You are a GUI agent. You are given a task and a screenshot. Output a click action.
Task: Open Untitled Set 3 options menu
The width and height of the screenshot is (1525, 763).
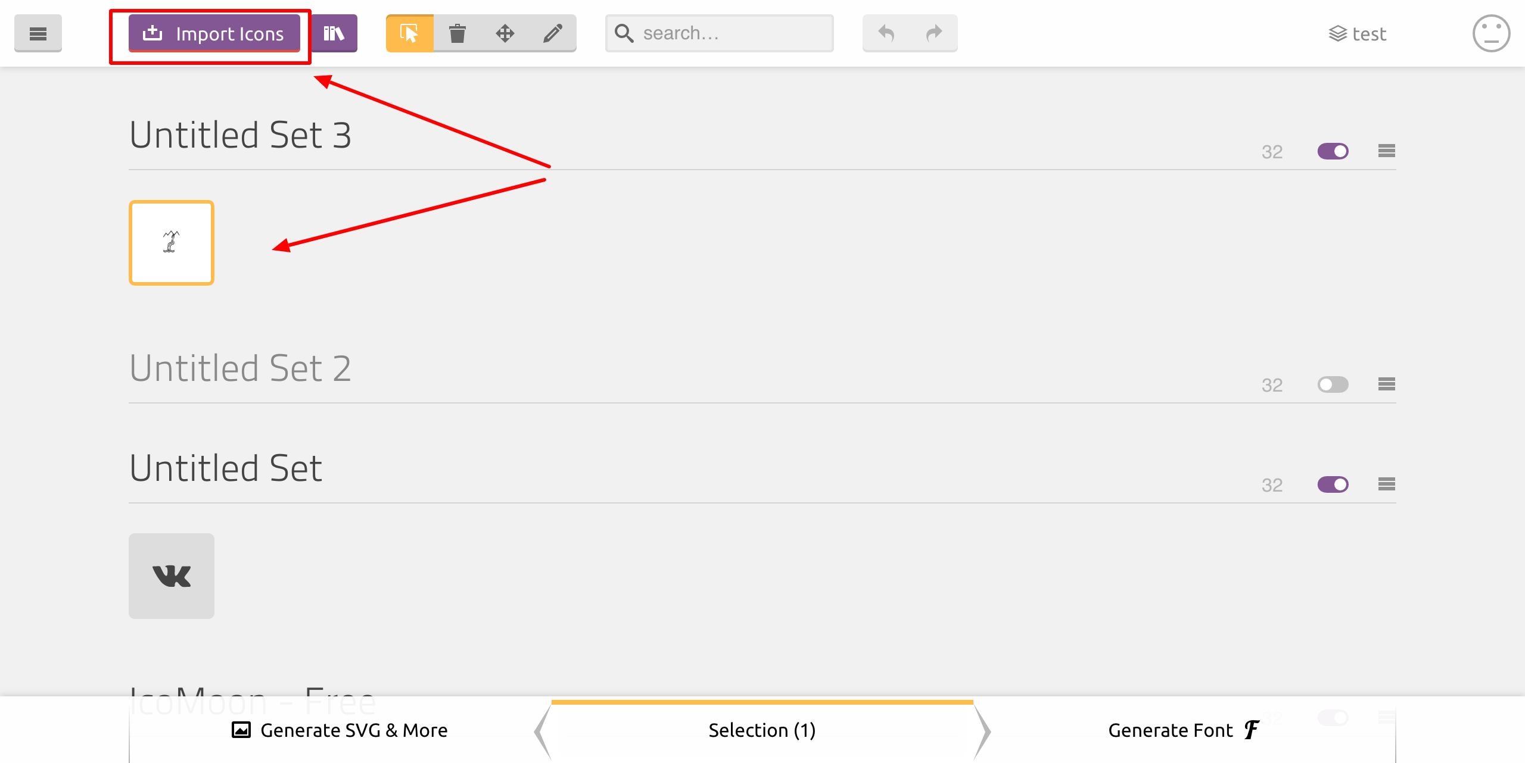1386,151
